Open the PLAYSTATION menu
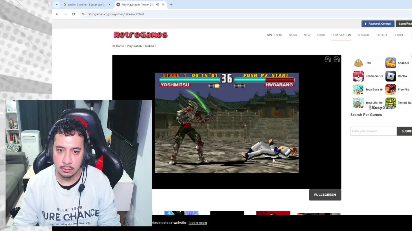Image resolution: width=412 pixels, height=231 pixels. (341, 35)
